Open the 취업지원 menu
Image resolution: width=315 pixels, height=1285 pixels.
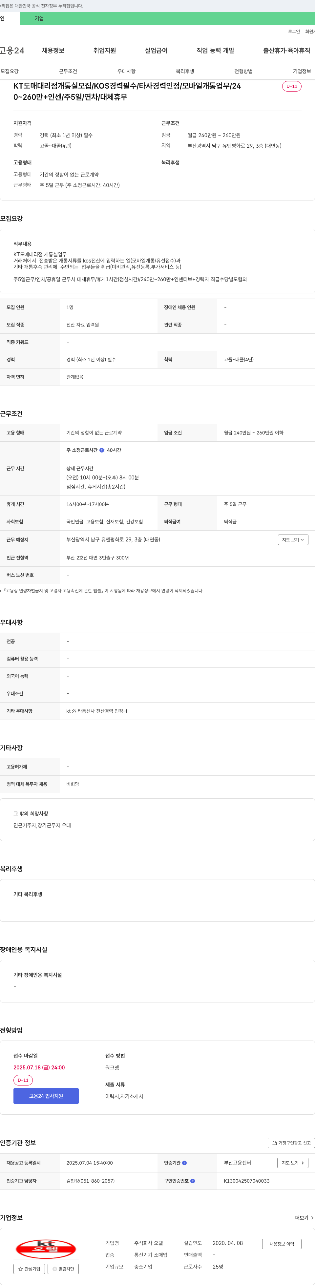tap(105, 51)
